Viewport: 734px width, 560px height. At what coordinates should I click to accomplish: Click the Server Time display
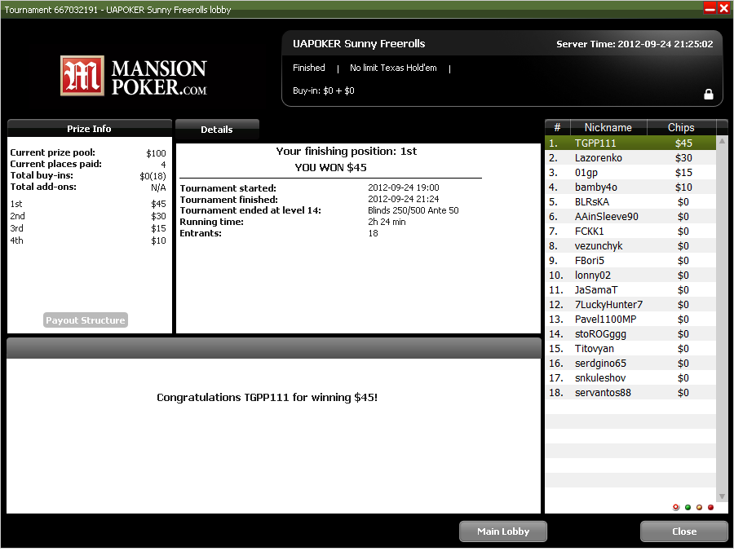(635, 44)
